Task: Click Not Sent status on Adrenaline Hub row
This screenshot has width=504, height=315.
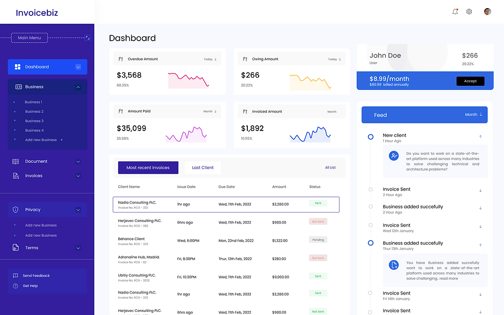Action: click(318, 258)
